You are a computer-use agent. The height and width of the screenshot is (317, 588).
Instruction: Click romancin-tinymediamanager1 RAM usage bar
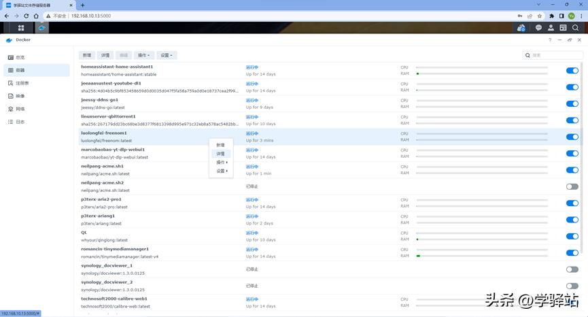pyautogui.click(x=482, y=256)
